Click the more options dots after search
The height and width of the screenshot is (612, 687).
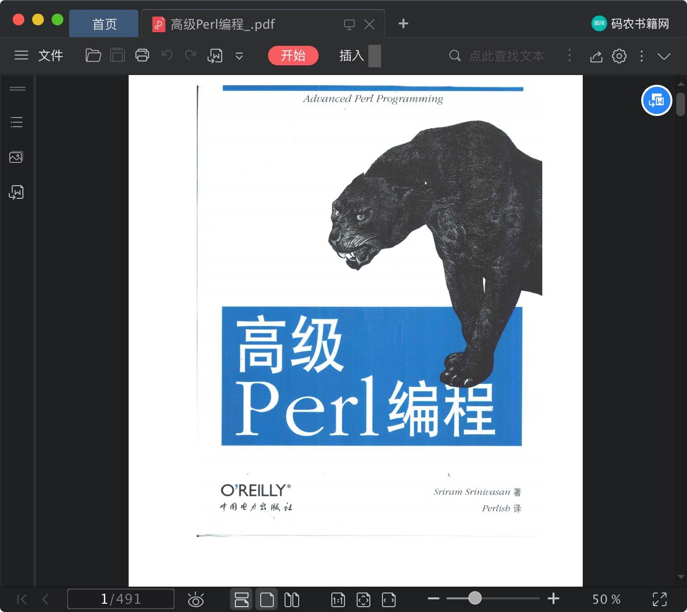point(570,55)
